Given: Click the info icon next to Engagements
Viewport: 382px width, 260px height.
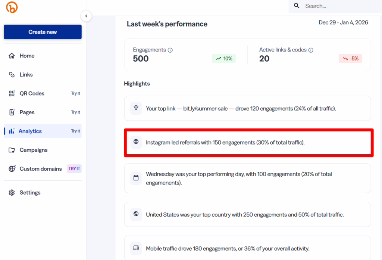Looking at the screenshot, I should (170, 50).
